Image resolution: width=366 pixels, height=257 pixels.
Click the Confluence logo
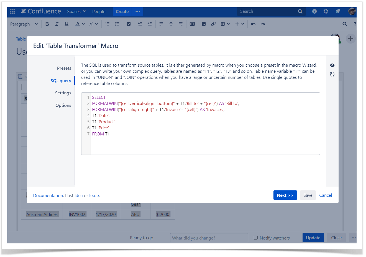point(41,11)
